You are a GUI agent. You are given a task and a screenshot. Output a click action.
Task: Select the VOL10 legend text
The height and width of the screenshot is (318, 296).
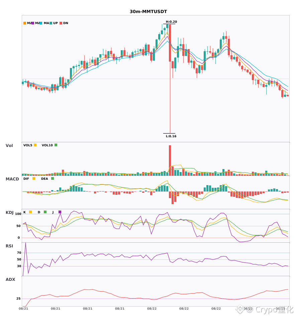coord(47,145)
